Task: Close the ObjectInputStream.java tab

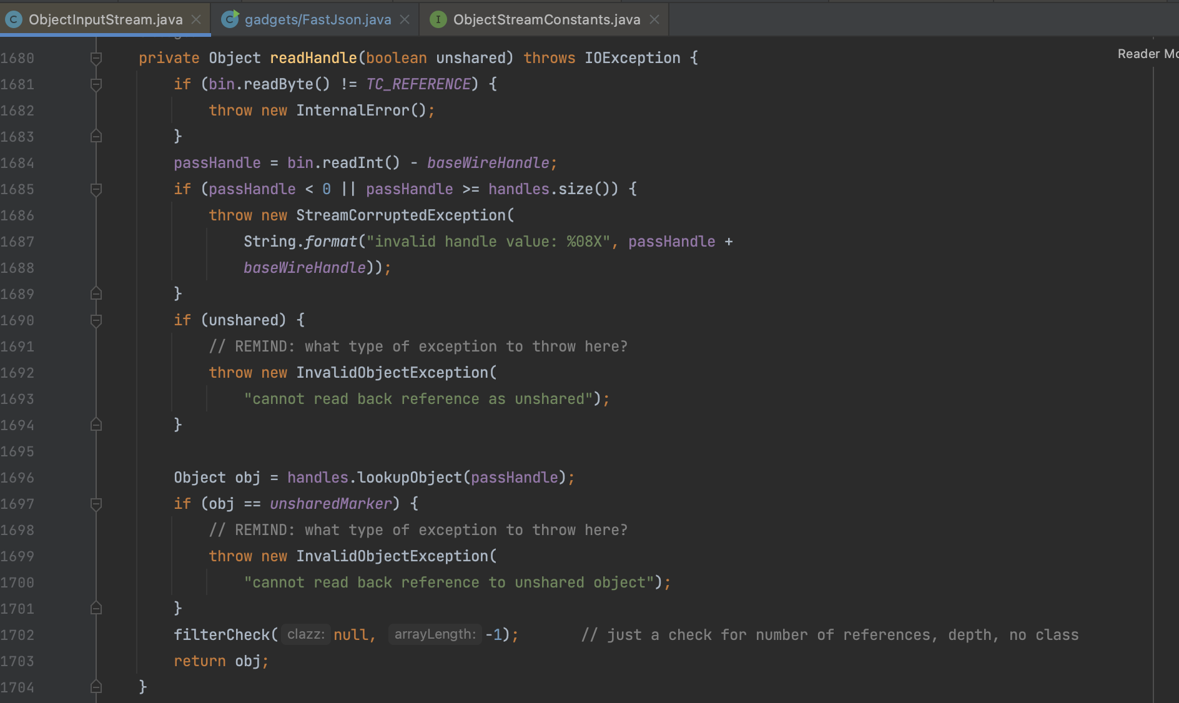Action: [x=196, y=19]
